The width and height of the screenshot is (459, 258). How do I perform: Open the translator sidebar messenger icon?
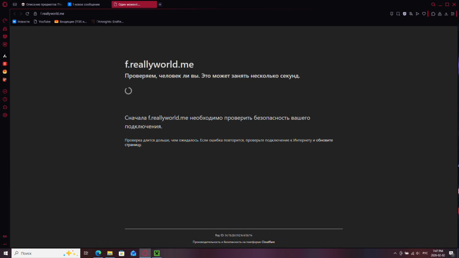(5, 79)
